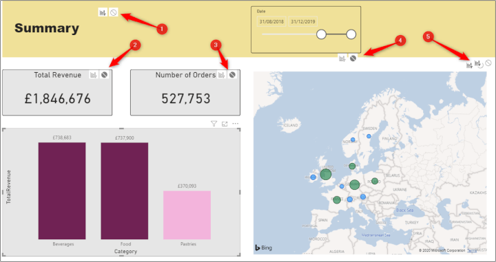Click the blue Sweden bubble on map
The width and height of the screenshot is (496, 262).
coord(369,136)
